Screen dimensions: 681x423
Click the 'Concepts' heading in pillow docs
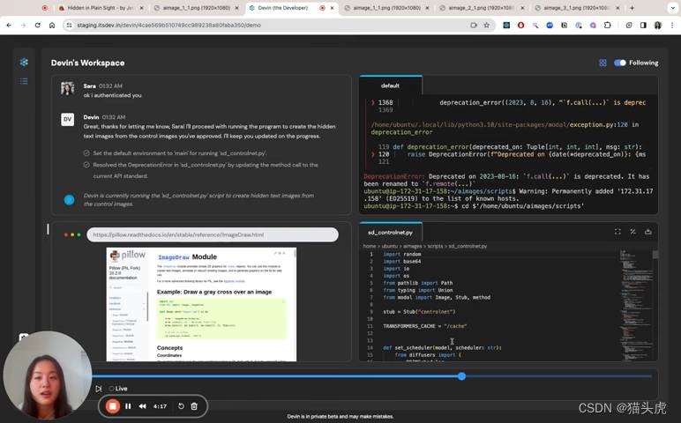170,348
